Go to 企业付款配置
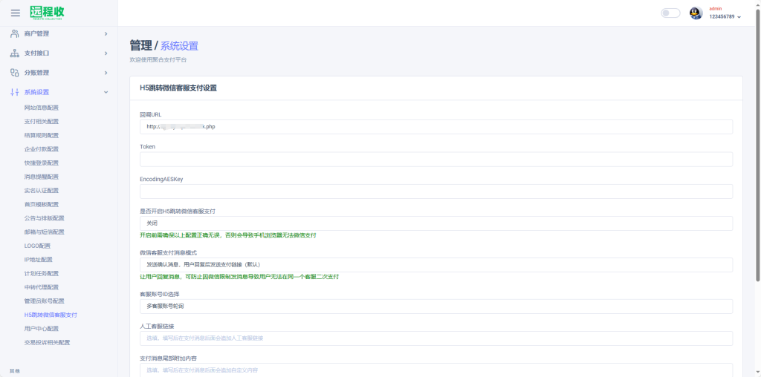 pos(42,149)
